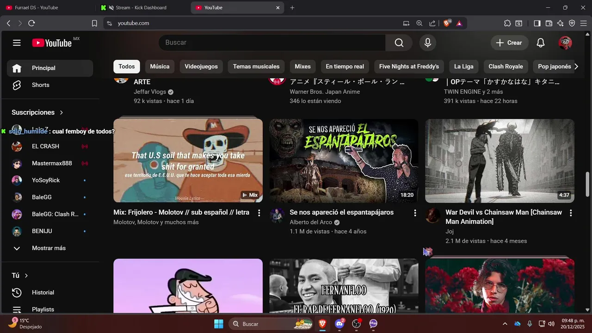
Task: Open the Espantapájaros video thumbnail
Action: point(344,160)
